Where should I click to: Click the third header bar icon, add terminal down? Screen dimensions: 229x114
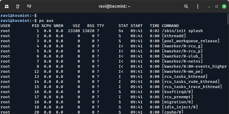coord(29,6)
